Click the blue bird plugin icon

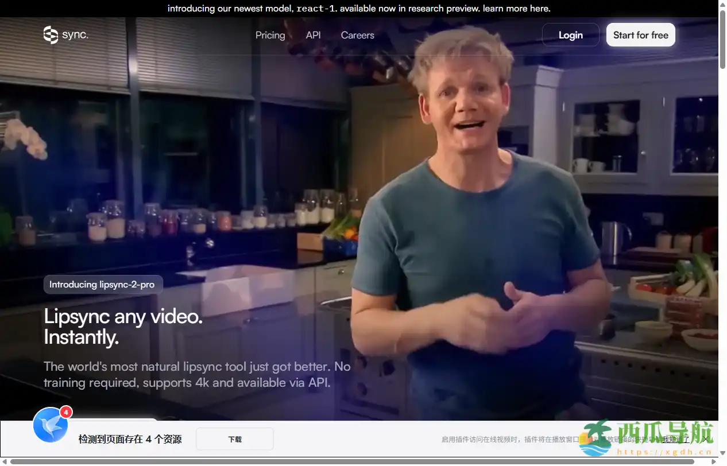[50, 425]
